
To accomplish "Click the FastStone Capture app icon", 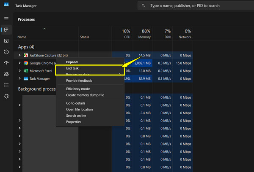I will click(x=26, y=55).
